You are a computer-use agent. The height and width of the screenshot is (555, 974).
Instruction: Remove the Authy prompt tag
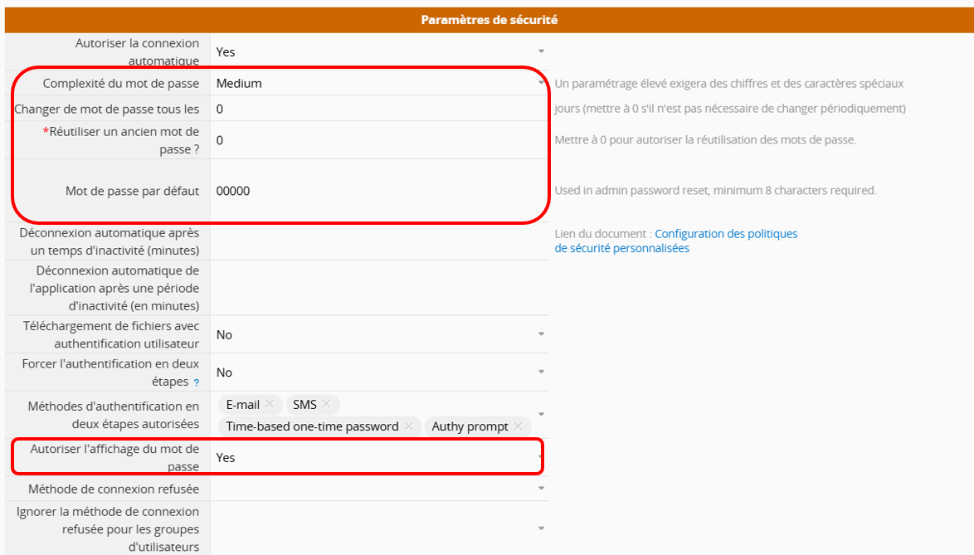(518, 426)
